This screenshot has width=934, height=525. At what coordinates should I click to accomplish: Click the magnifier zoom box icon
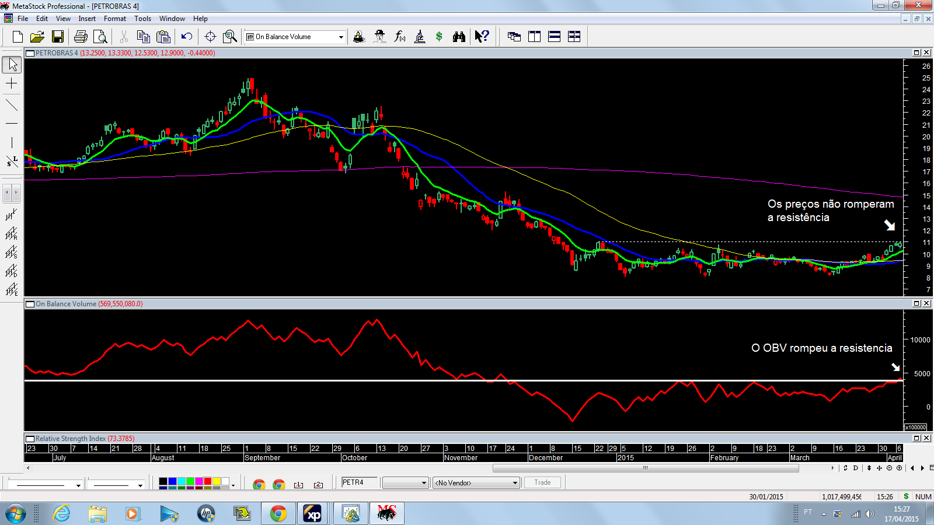click(x=230, y=37)
